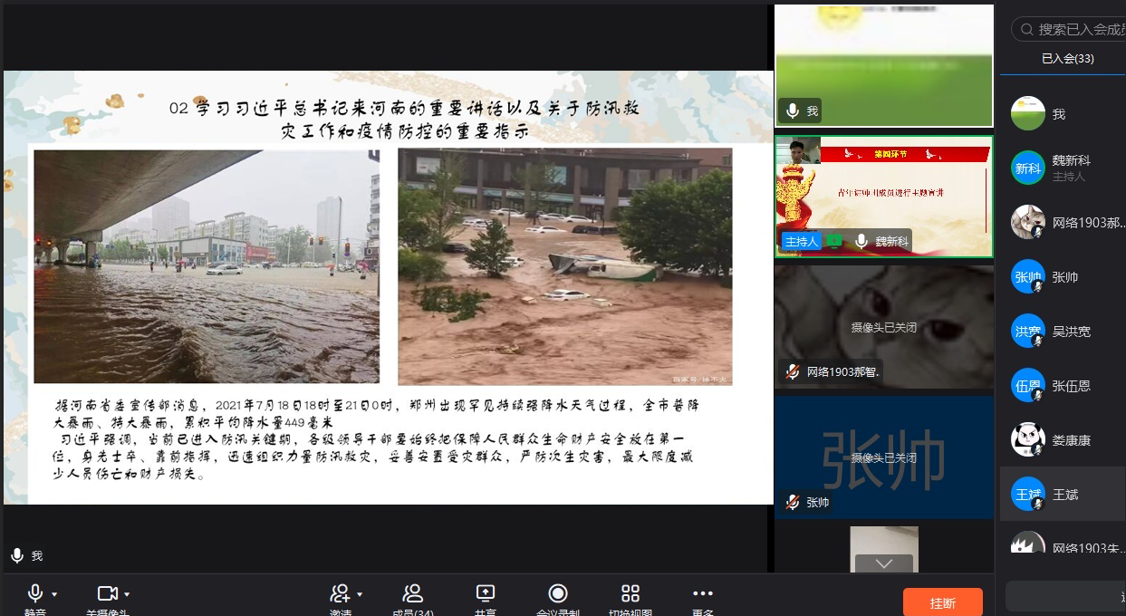Select the 已入会(33) tab

pyautogui.click(x=1067, y=59)
